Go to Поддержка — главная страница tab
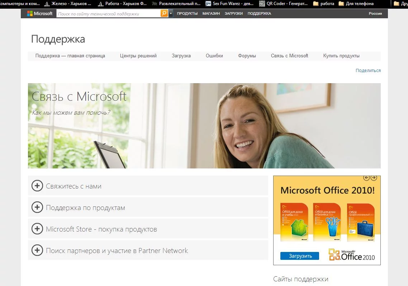 (x=70, y=56)
